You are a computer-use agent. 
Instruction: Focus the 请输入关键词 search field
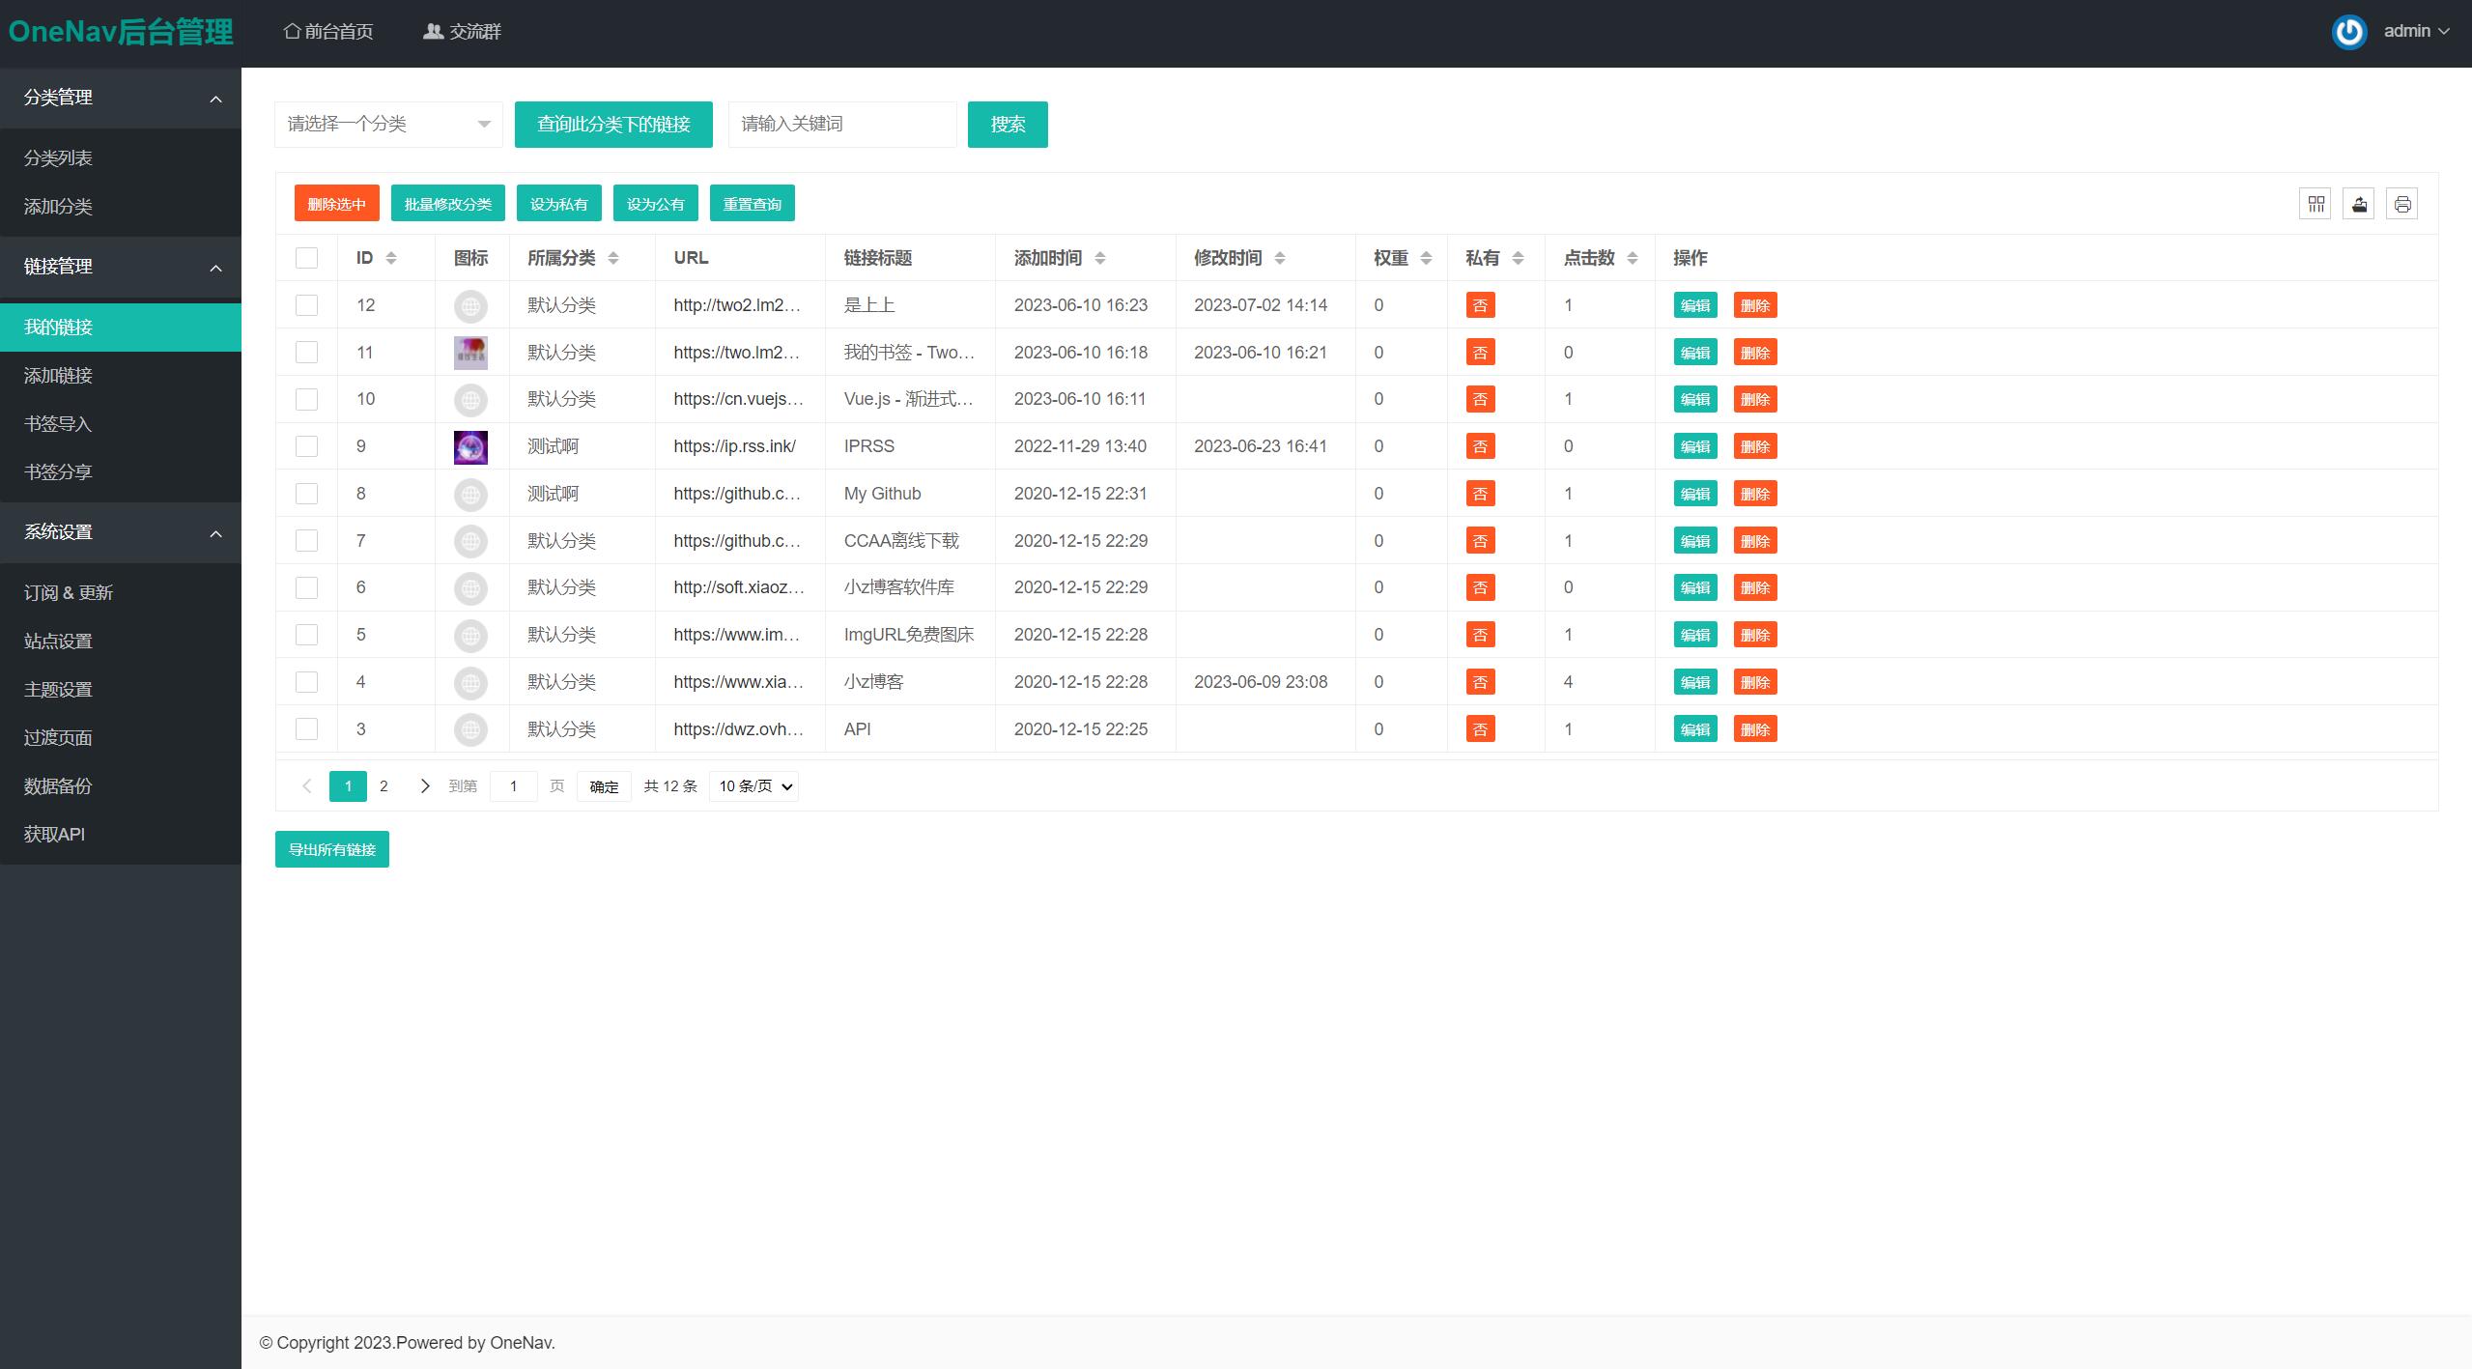(x=841, y=125)
